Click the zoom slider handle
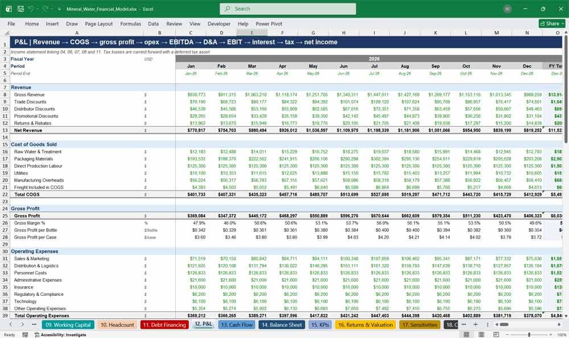 (x=529, y=335)
